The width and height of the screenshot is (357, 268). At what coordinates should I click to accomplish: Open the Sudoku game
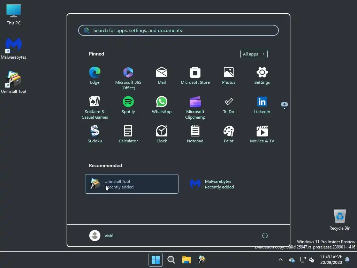click(95, 134)
